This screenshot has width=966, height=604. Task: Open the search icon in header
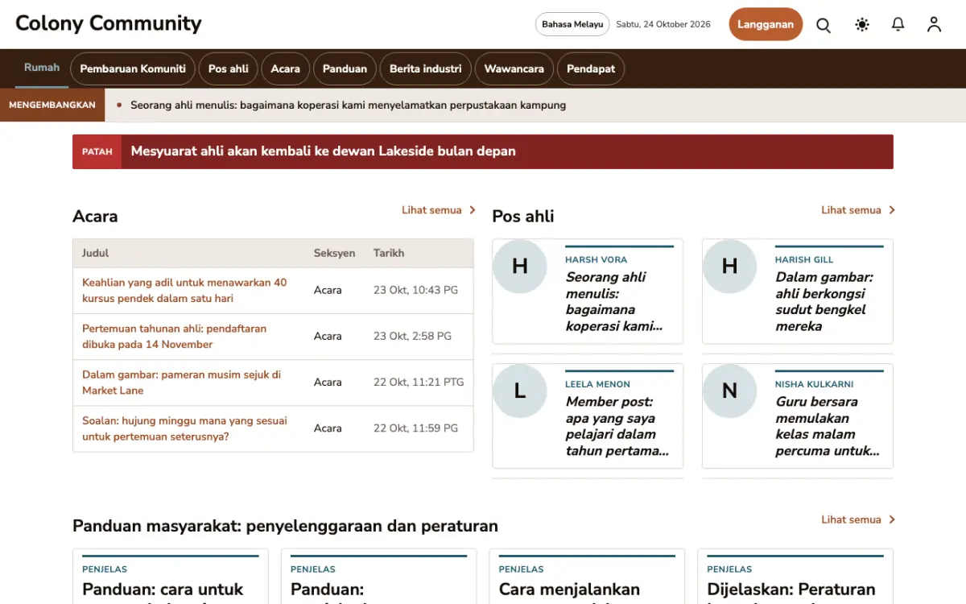click(824, 25)
